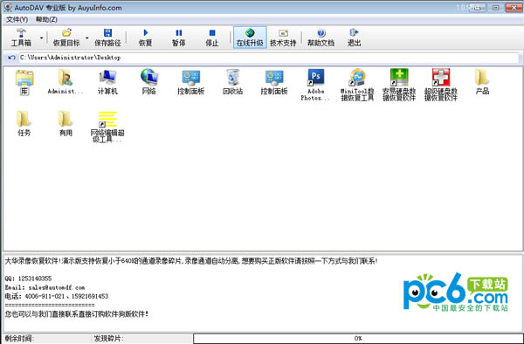Expand the 恢复目标 dropdown arrow
The height and width of the screenshot is (344, 524).
click(x=86, y=38)
